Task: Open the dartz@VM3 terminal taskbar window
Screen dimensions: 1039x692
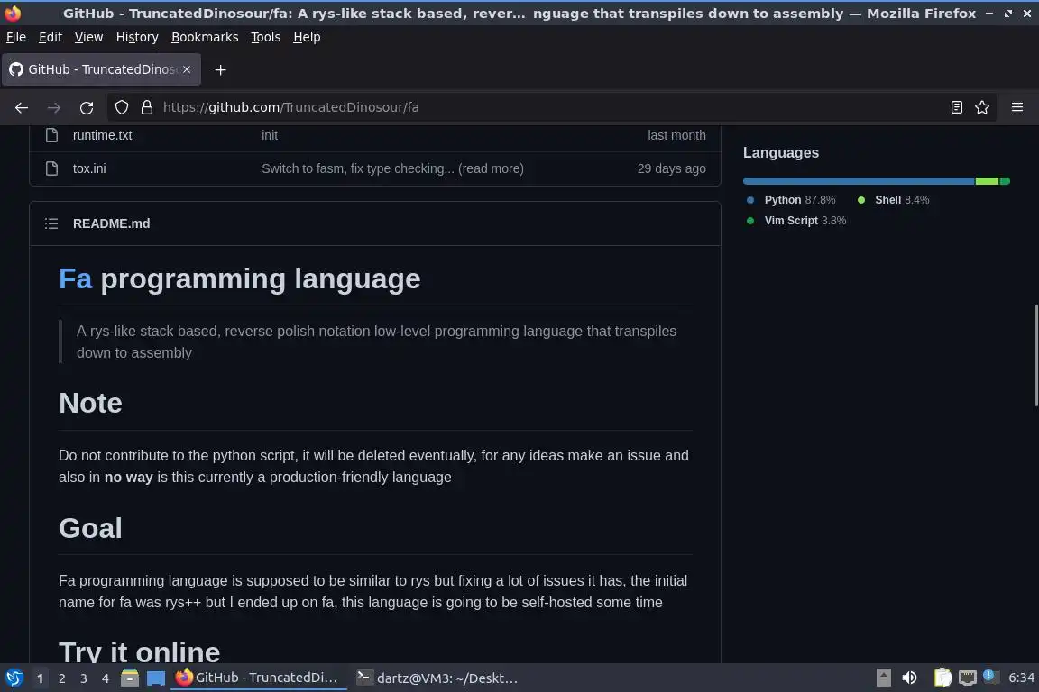Action: [x=437, y=678]
